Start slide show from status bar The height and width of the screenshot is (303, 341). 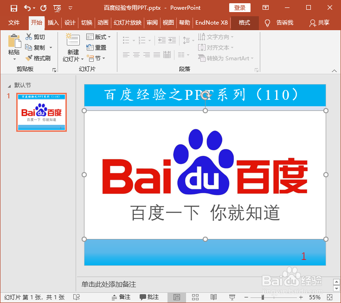[232, 297]
